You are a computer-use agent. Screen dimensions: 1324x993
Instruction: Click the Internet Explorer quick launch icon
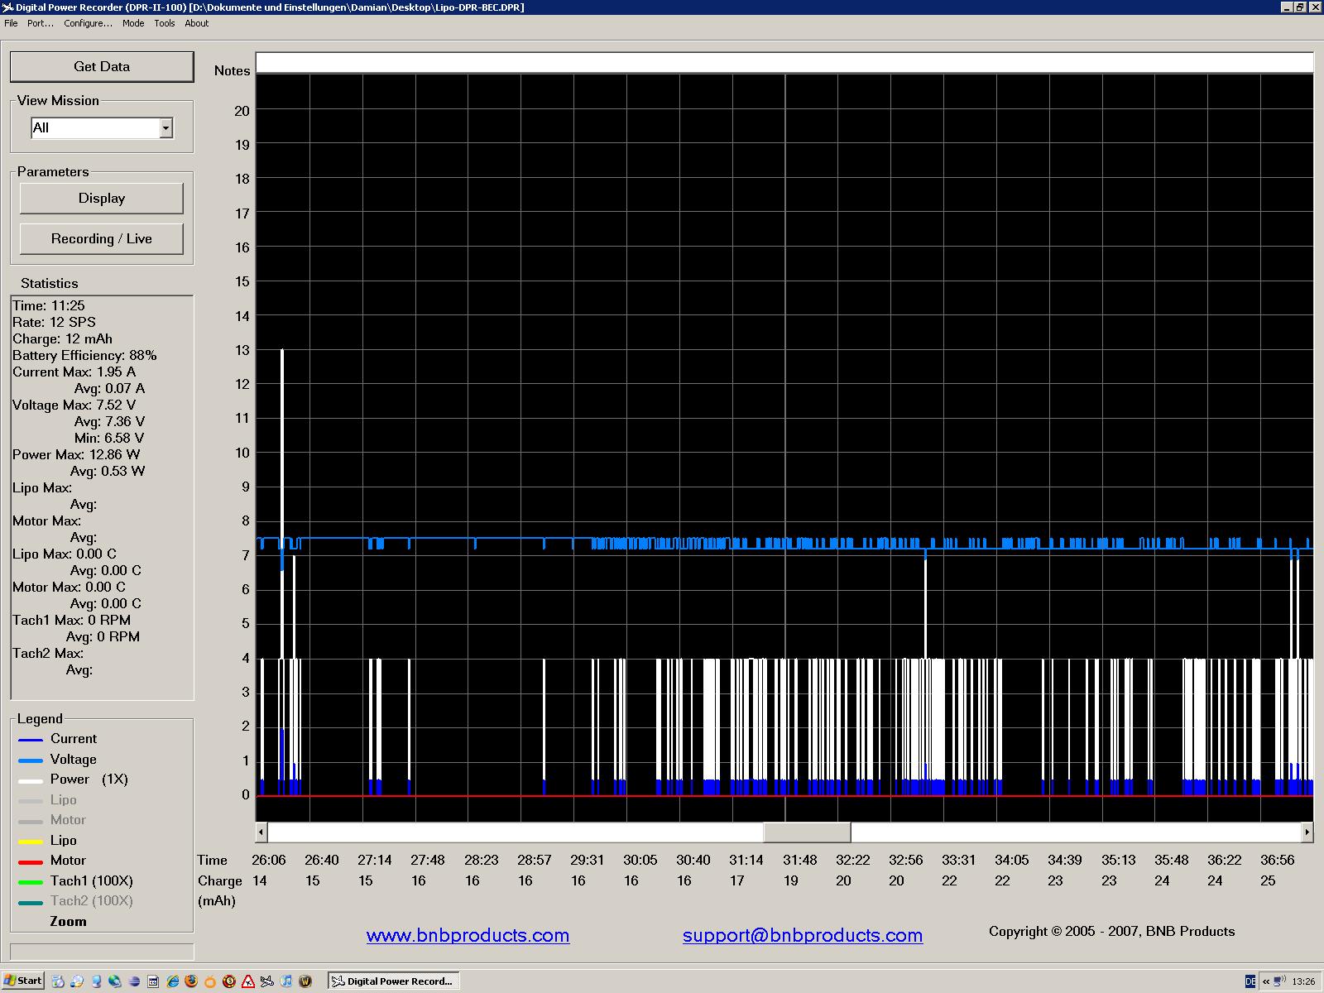(x=173, y=981)
